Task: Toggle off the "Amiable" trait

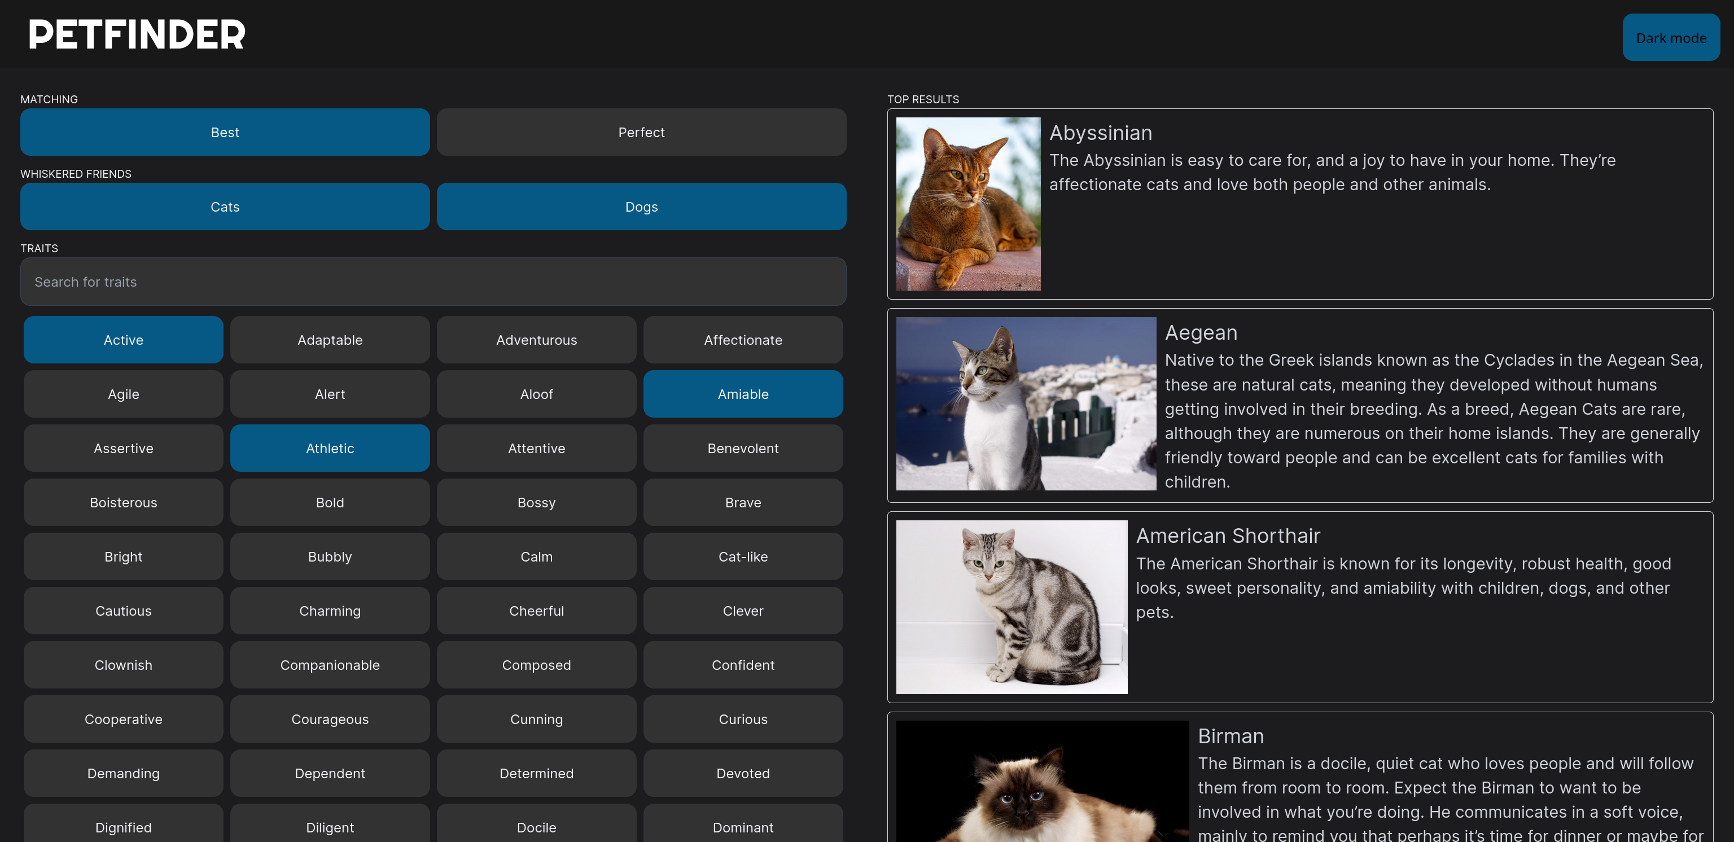Action: coord(743,394)
